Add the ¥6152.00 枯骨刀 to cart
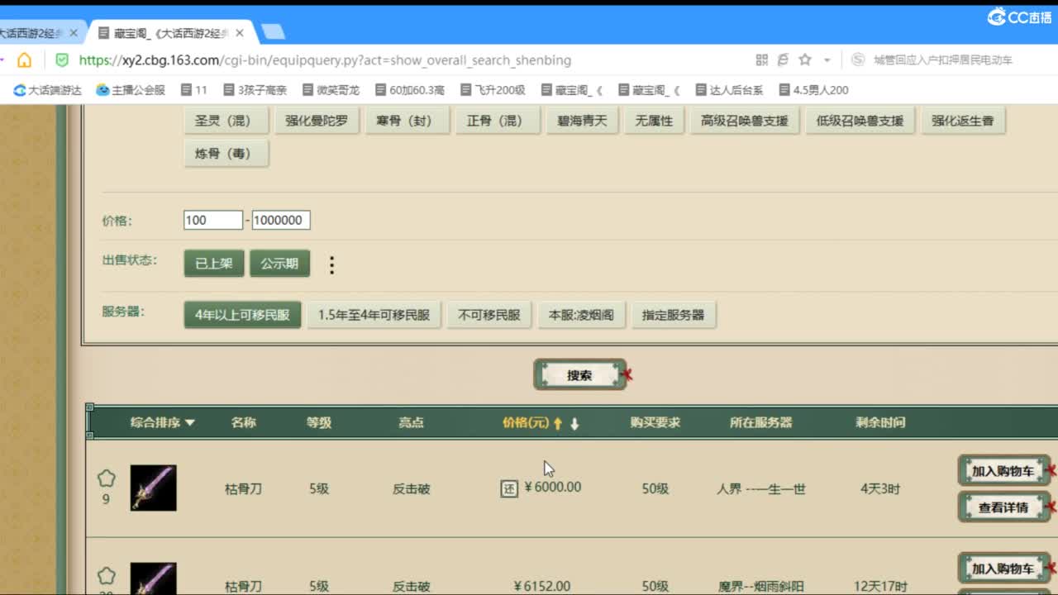 point(1003,569)
